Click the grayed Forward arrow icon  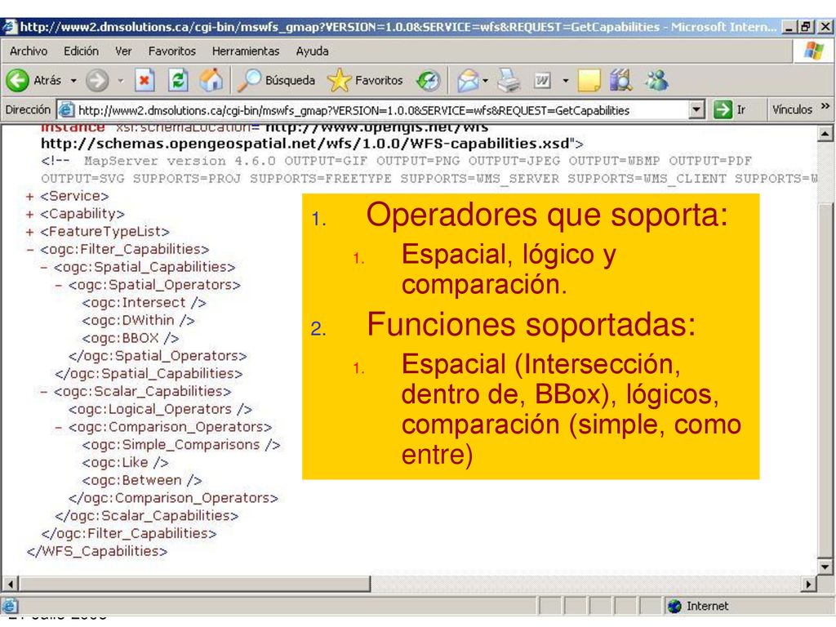(97, 81)
